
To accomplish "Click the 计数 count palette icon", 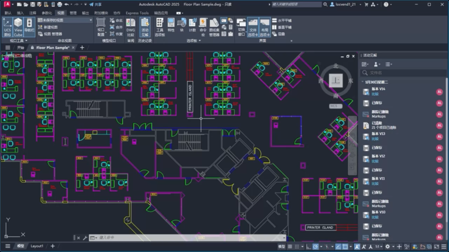I will pos(192,25).
